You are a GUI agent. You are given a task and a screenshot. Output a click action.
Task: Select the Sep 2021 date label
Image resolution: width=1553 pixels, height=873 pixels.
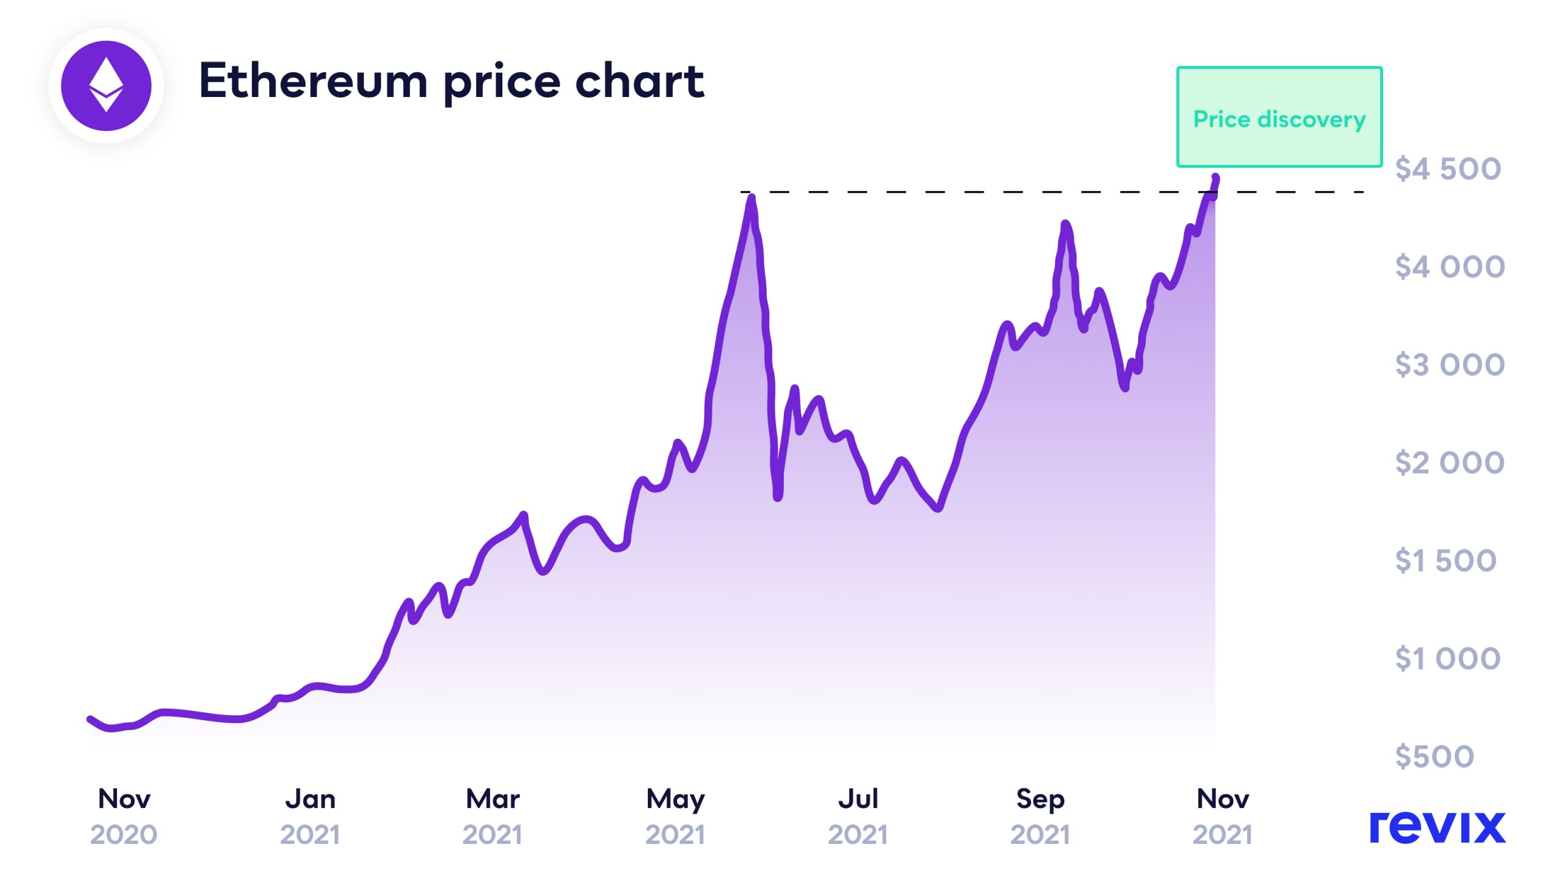[1040, 816]
